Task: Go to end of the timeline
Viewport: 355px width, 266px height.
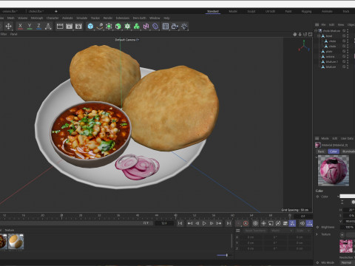Action: tap(229, 223)
